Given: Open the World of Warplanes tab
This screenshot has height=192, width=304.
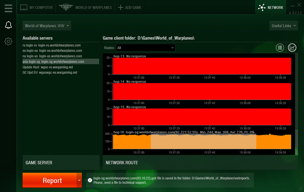Looking at the screenshot, I should (85, 8).
